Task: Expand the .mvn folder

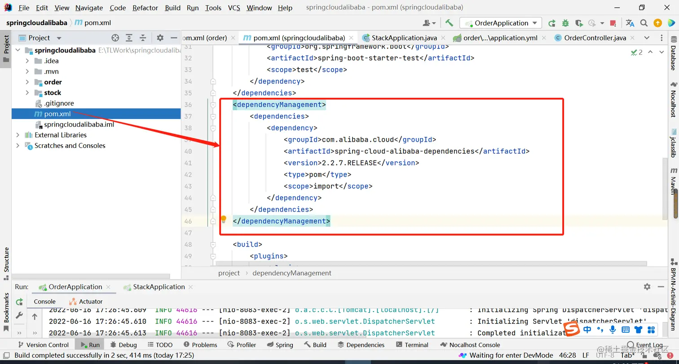Action: [27, 71]
